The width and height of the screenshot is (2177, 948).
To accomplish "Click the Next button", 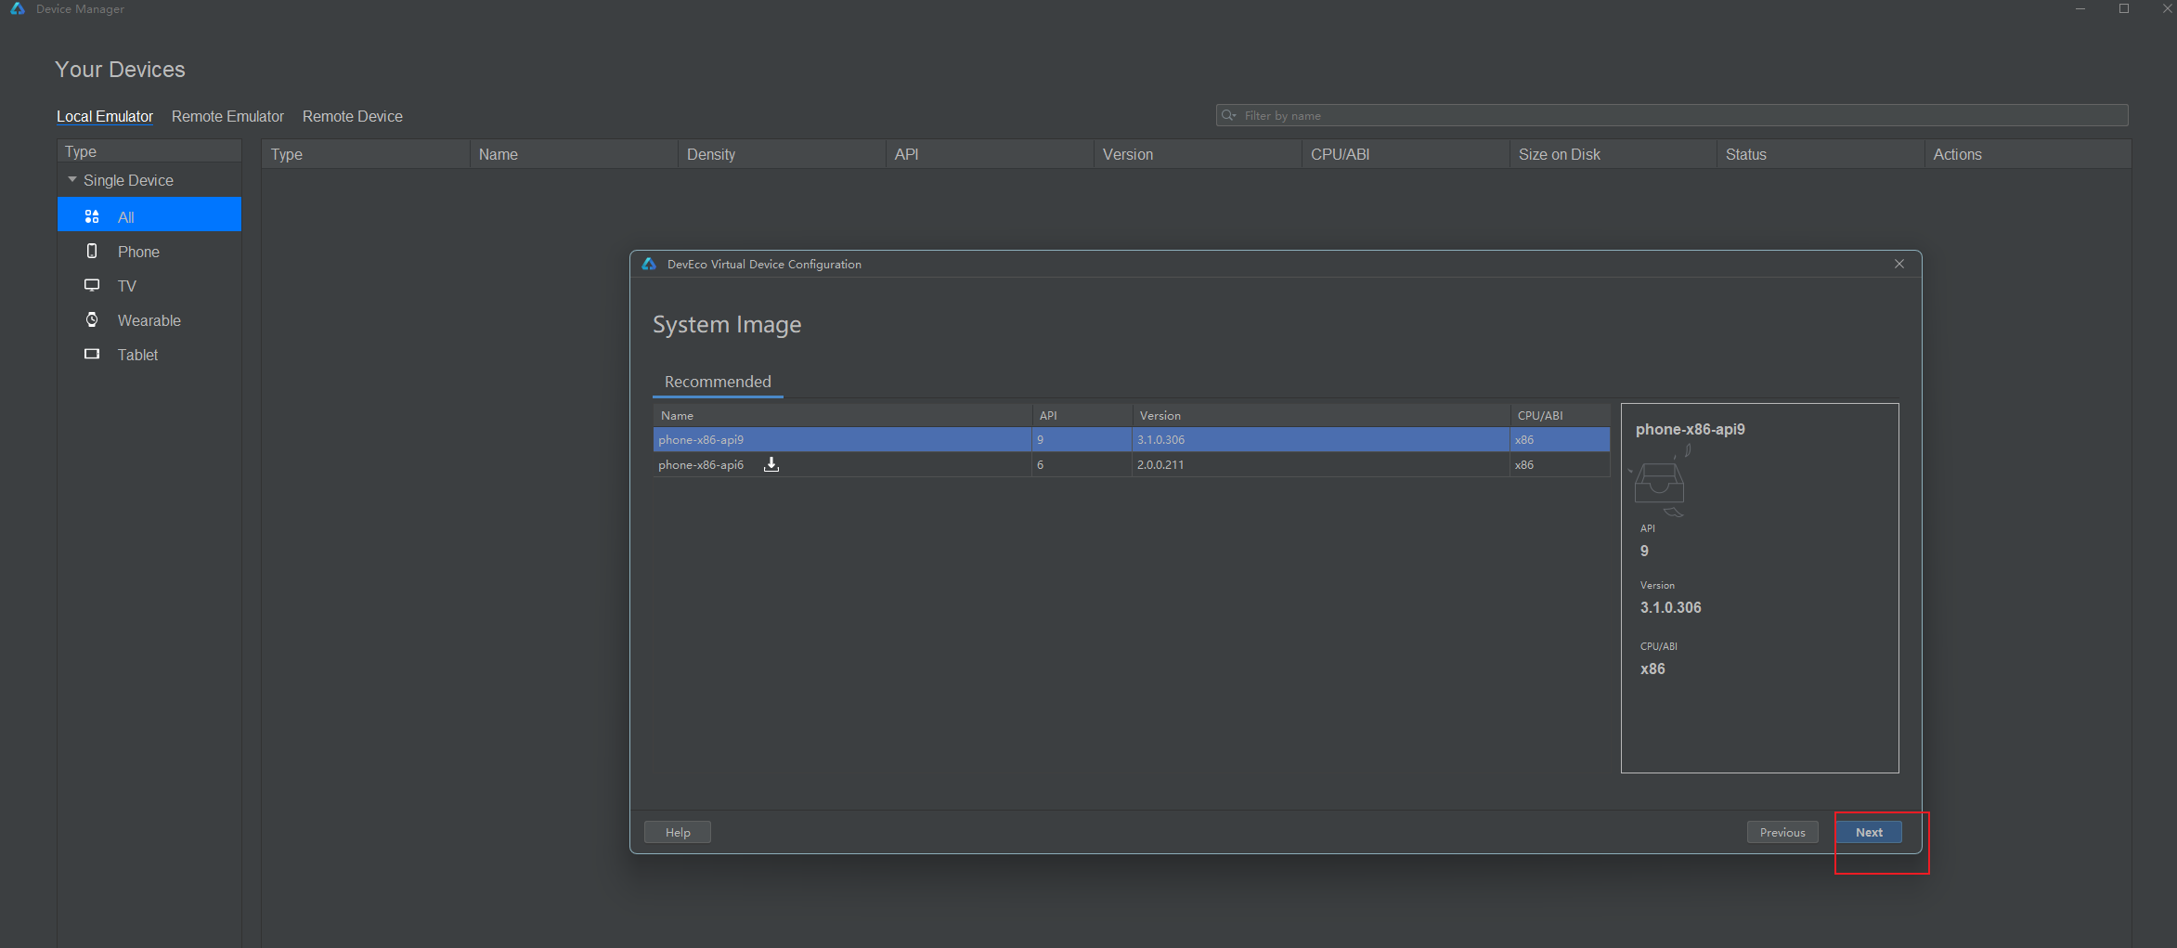I will coord(1869,832).
